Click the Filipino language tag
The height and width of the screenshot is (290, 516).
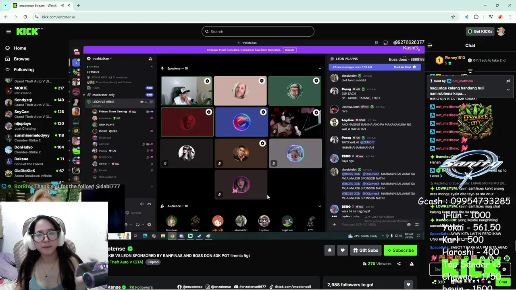[153, 262]
